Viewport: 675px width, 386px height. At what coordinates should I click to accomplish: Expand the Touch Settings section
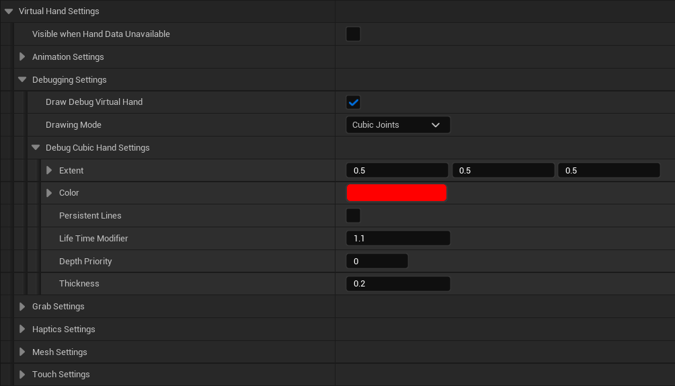pos(22,375)
